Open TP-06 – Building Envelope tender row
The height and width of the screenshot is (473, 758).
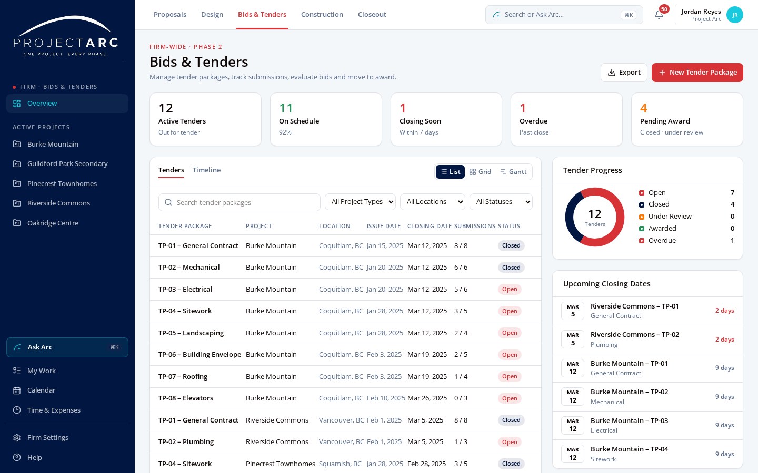(345, 355)
